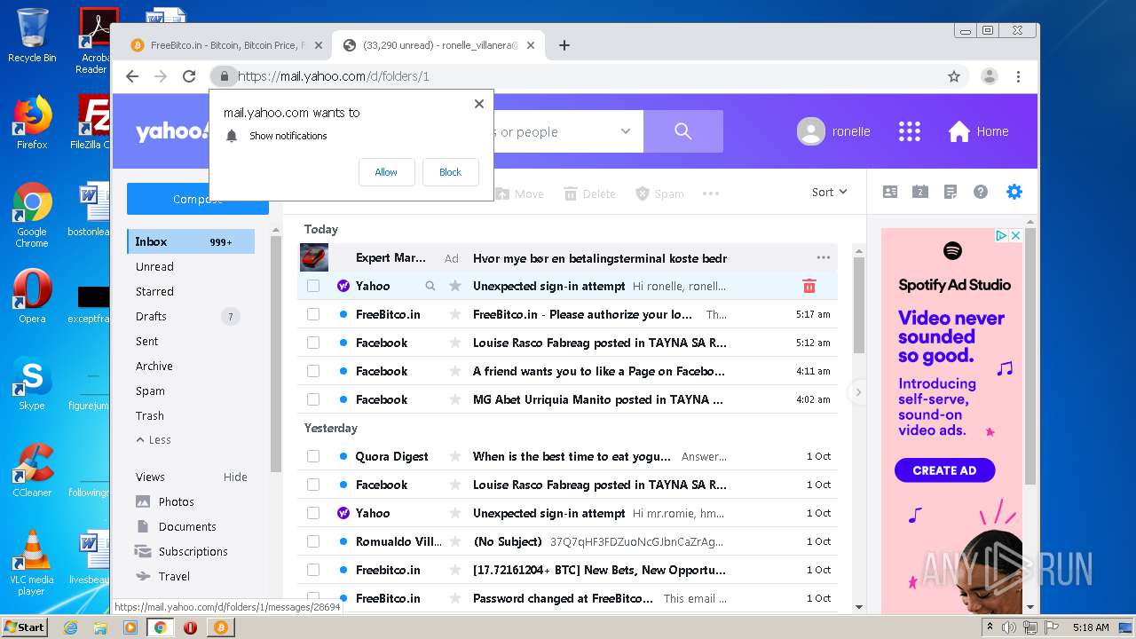
Task: Open CCleaner desktop shortcut
Action: tap(32, 470)
